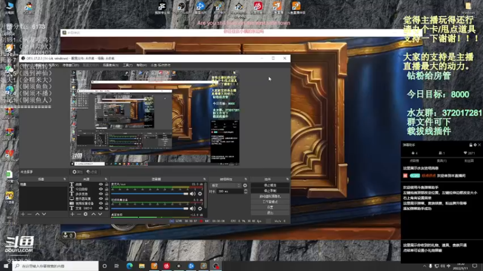Open source 滤镜 filters button

[x=92, y=172]
